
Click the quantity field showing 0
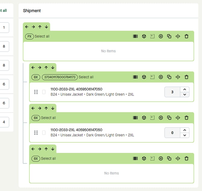(x=172, y=133)
